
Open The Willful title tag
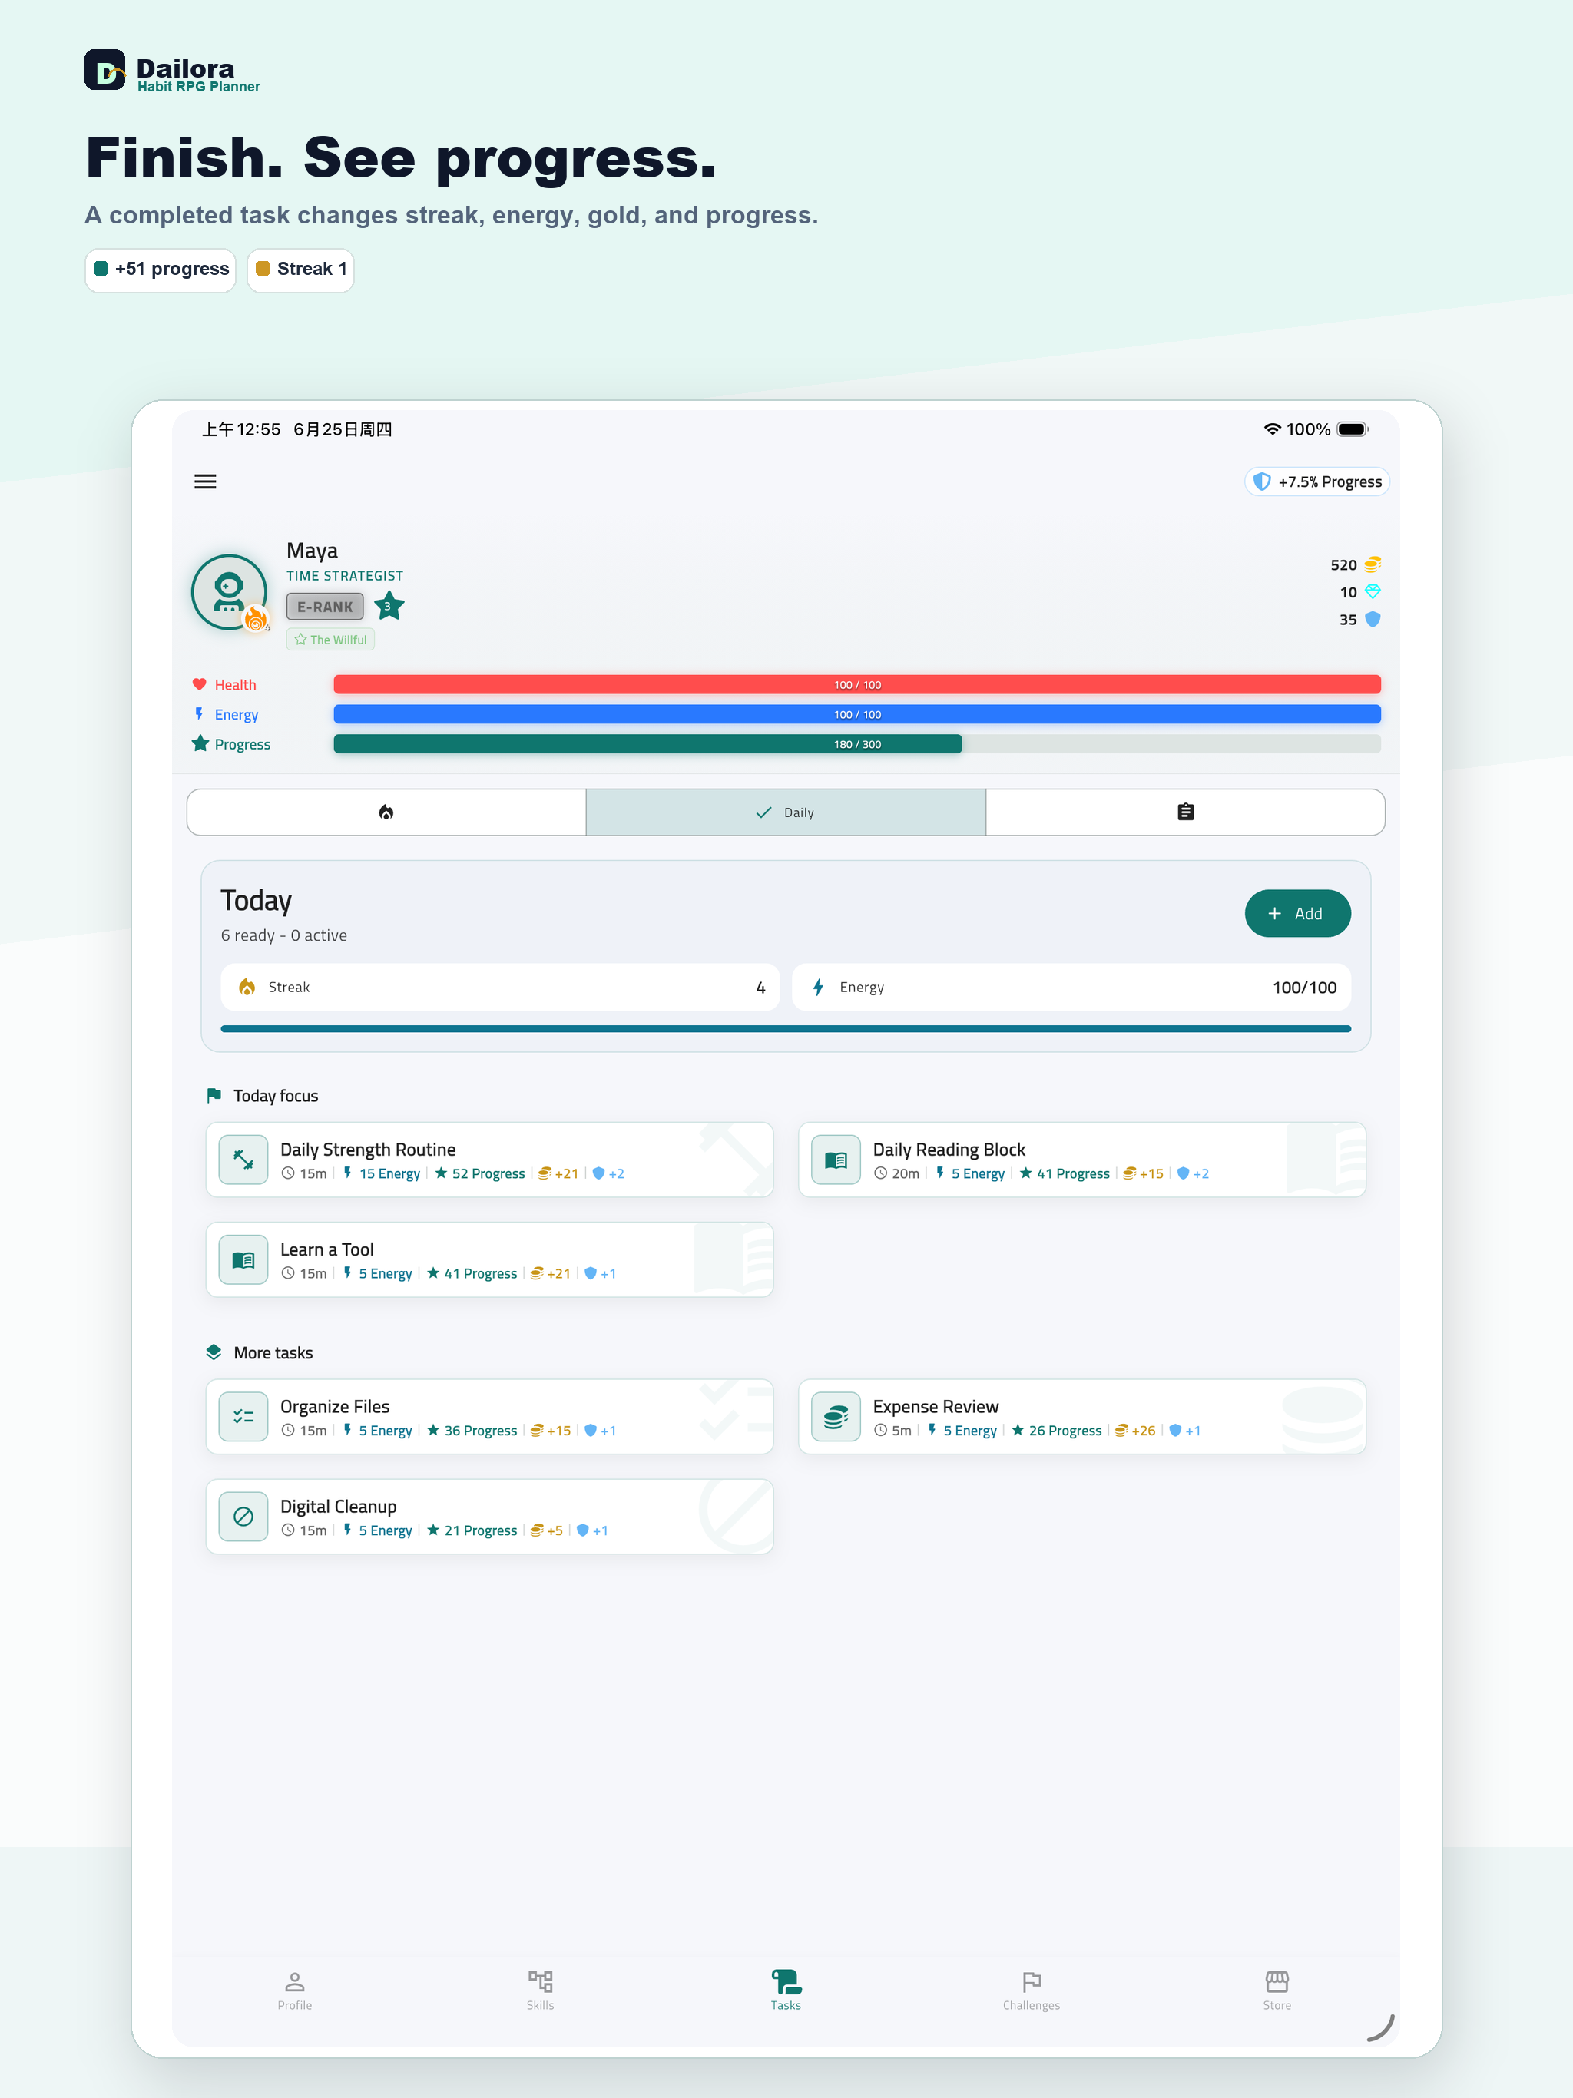(x=330, y=639)
